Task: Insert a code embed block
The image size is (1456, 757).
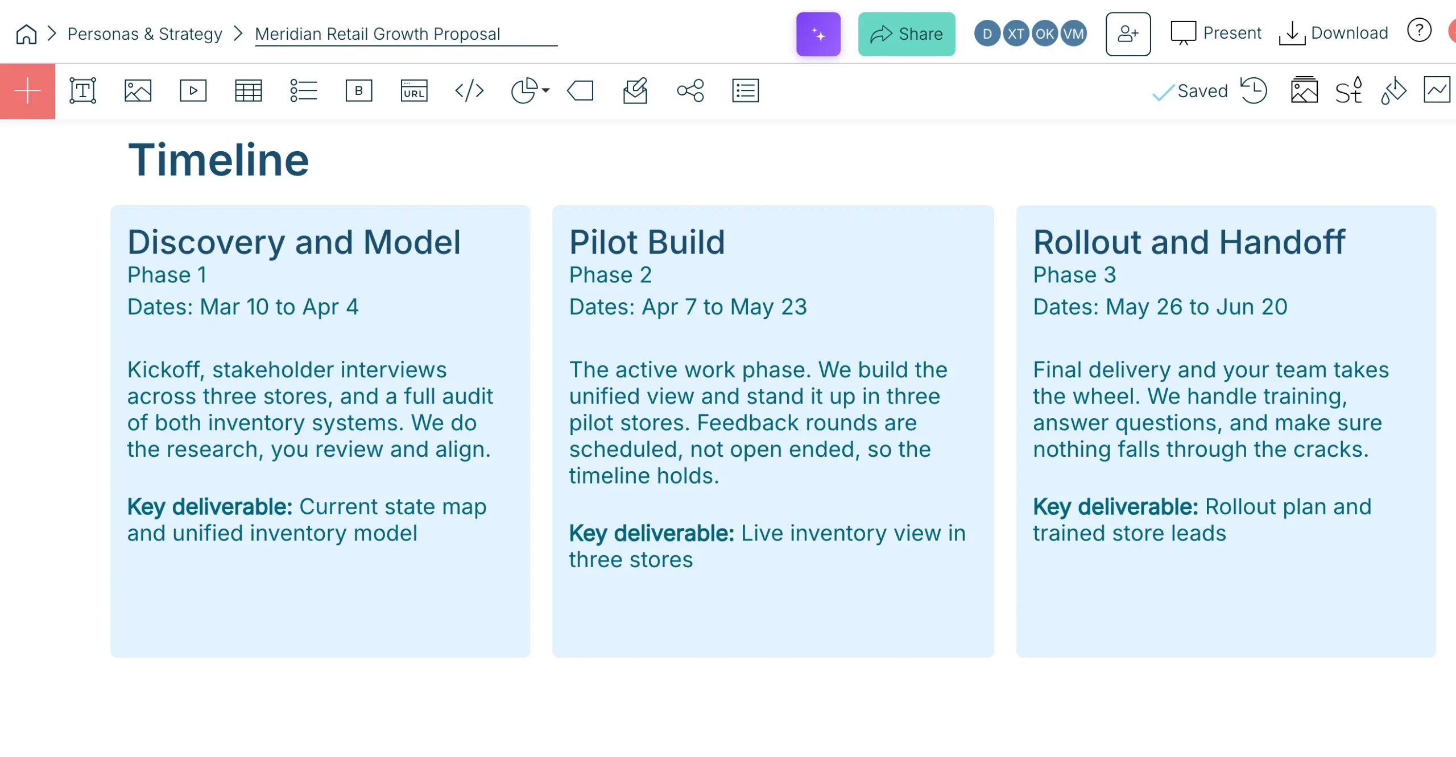Action: pos(469,91)
